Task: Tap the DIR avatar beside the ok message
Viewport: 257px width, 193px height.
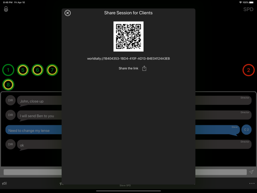Action: point(11,144)
